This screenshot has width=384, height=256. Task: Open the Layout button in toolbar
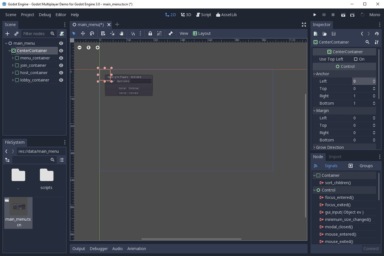tap(202, 33)
